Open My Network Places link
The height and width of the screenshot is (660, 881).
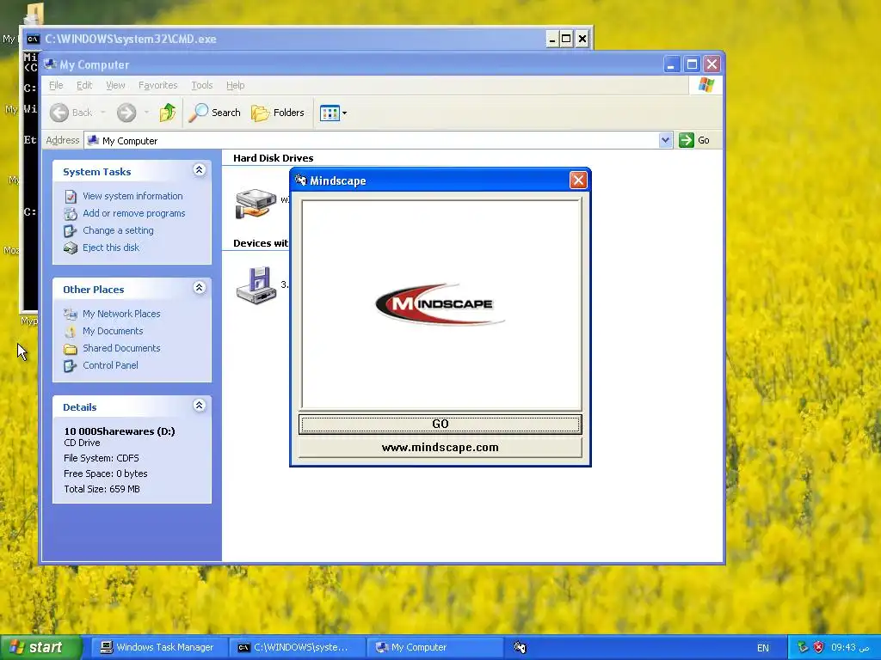tap(121, 314)
